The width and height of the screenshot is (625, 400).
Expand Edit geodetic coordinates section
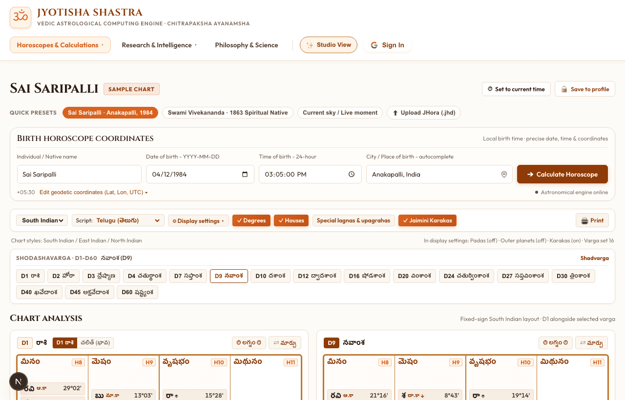(93, 192)
